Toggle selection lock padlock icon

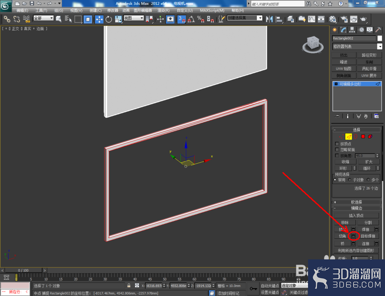[129, 286]
